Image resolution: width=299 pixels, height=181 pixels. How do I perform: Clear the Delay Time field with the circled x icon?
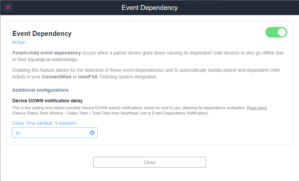(92, 133)
